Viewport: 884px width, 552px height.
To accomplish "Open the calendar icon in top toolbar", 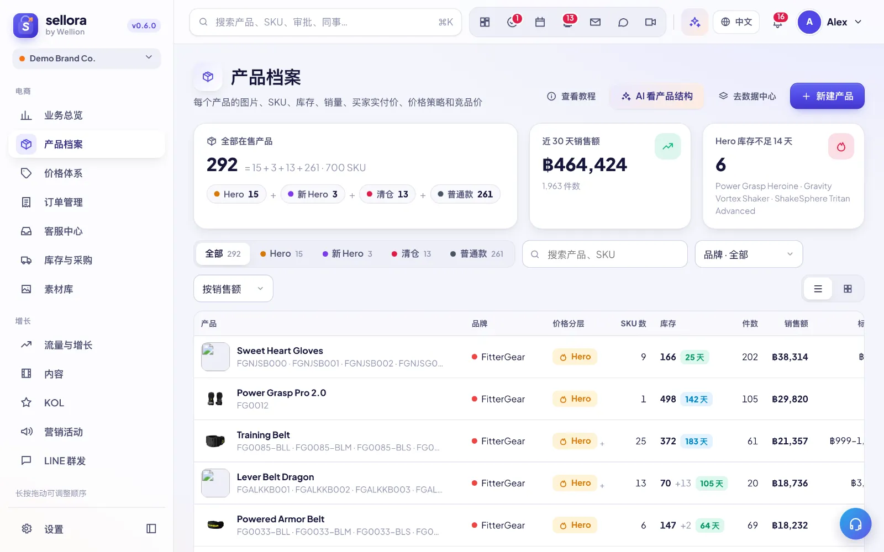I will click(x=540, y=22).
